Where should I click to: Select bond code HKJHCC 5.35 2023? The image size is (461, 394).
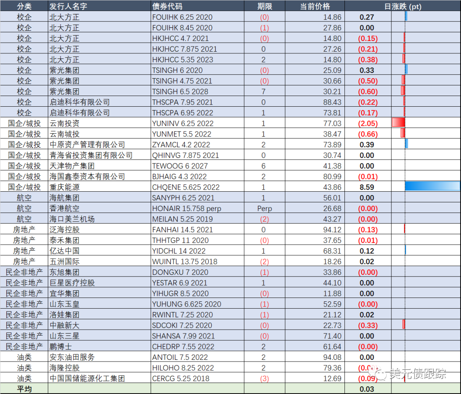click(183, 59)
